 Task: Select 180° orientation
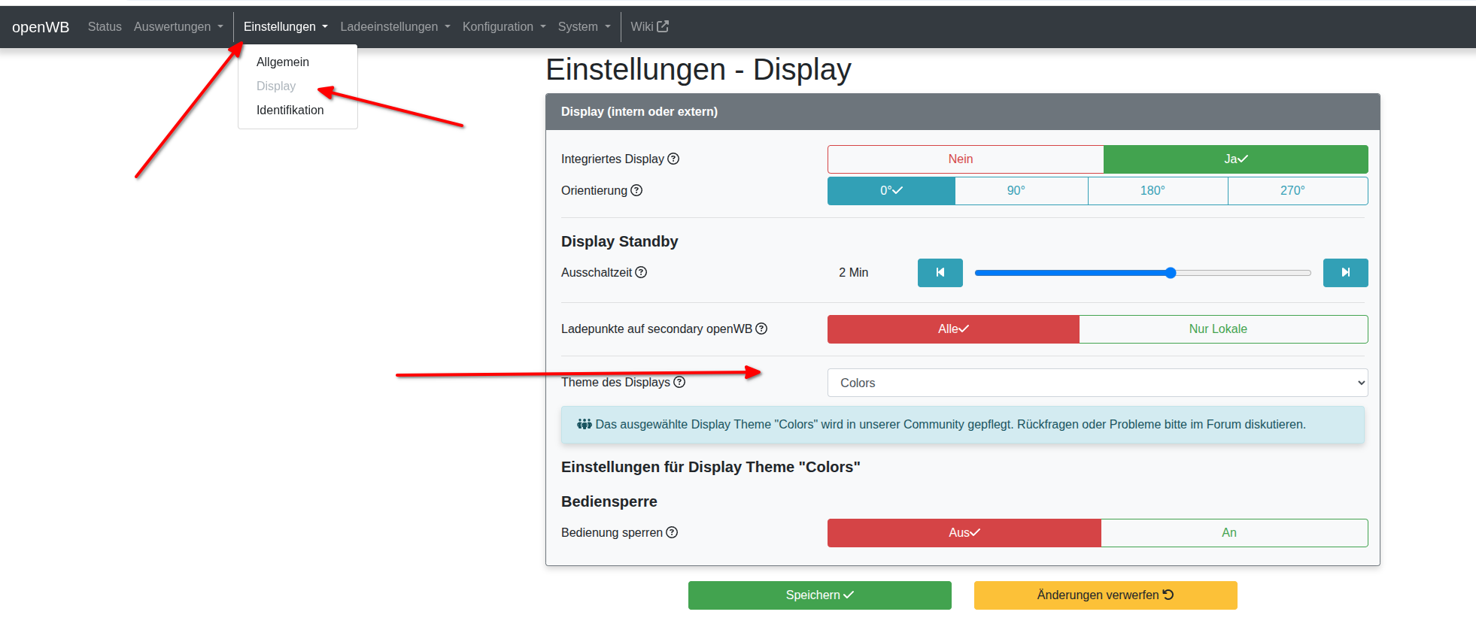pos(1158,191)
